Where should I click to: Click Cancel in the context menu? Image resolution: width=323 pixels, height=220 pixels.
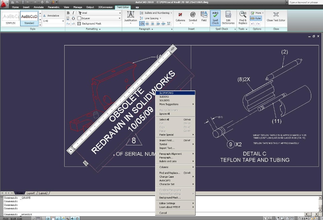(175, 213)
